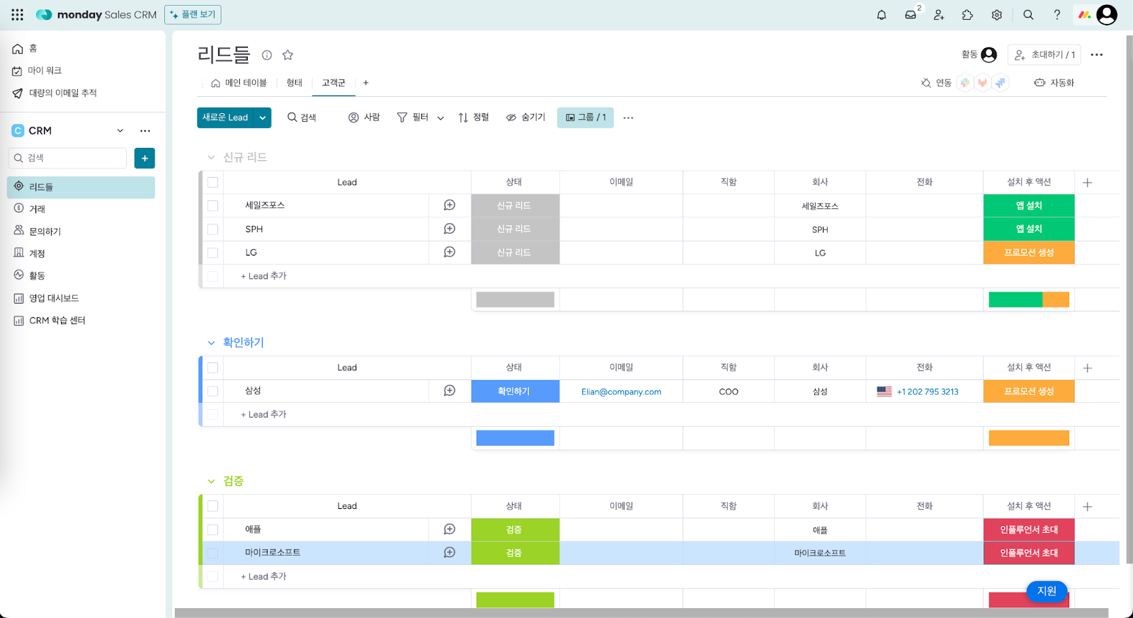Open the settings gear icon in top bar
This screenshot has height=618, width=1133.
coord(996,15)
